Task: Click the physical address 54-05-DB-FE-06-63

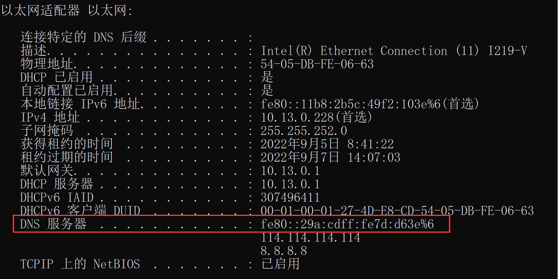Action: click(x=317, y=64)
